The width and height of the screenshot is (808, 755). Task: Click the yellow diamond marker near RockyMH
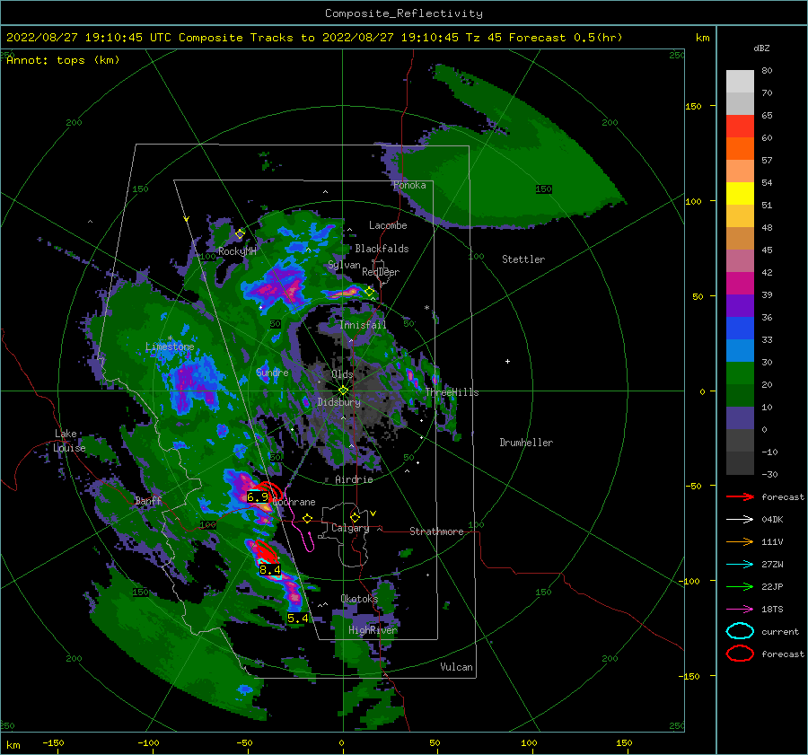(x=240, y=234)
